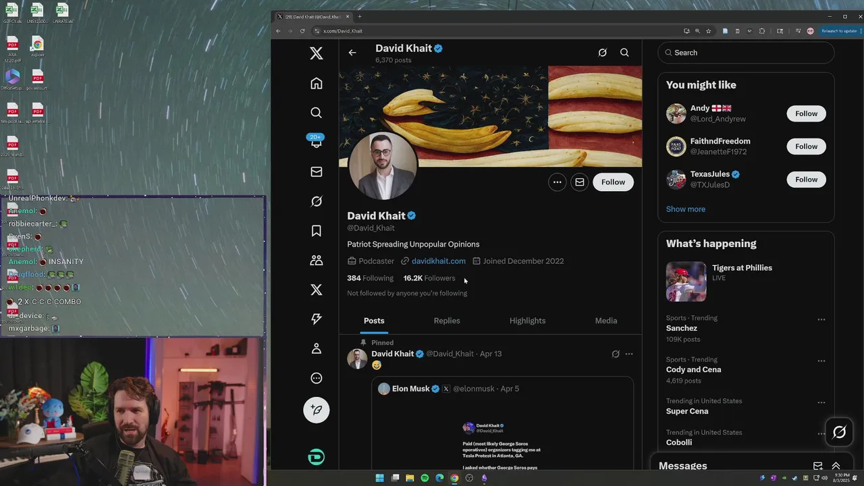Follow FaithndFreedom
Viewport: 864px width, 486px height.
(806, 146)
